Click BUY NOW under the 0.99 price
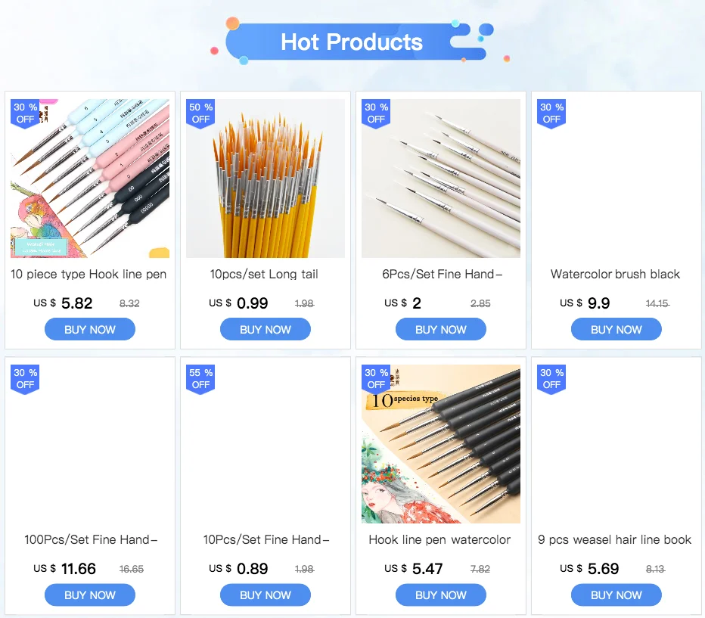 266,330
